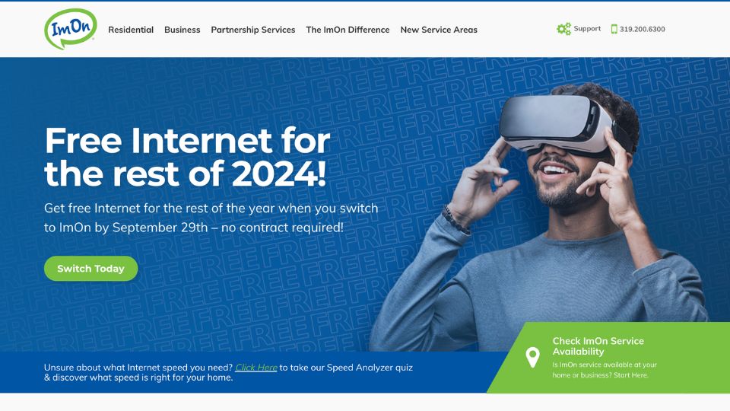Click the Start Here availability text
Image resolution: width=730 pixels, height=411 pixels.
click(631, 375)
